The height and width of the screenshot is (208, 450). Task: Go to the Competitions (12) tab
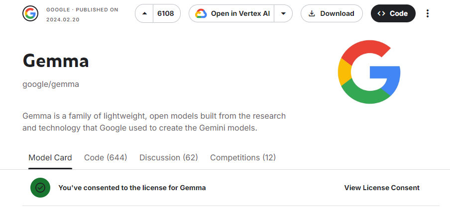point(243,158)
